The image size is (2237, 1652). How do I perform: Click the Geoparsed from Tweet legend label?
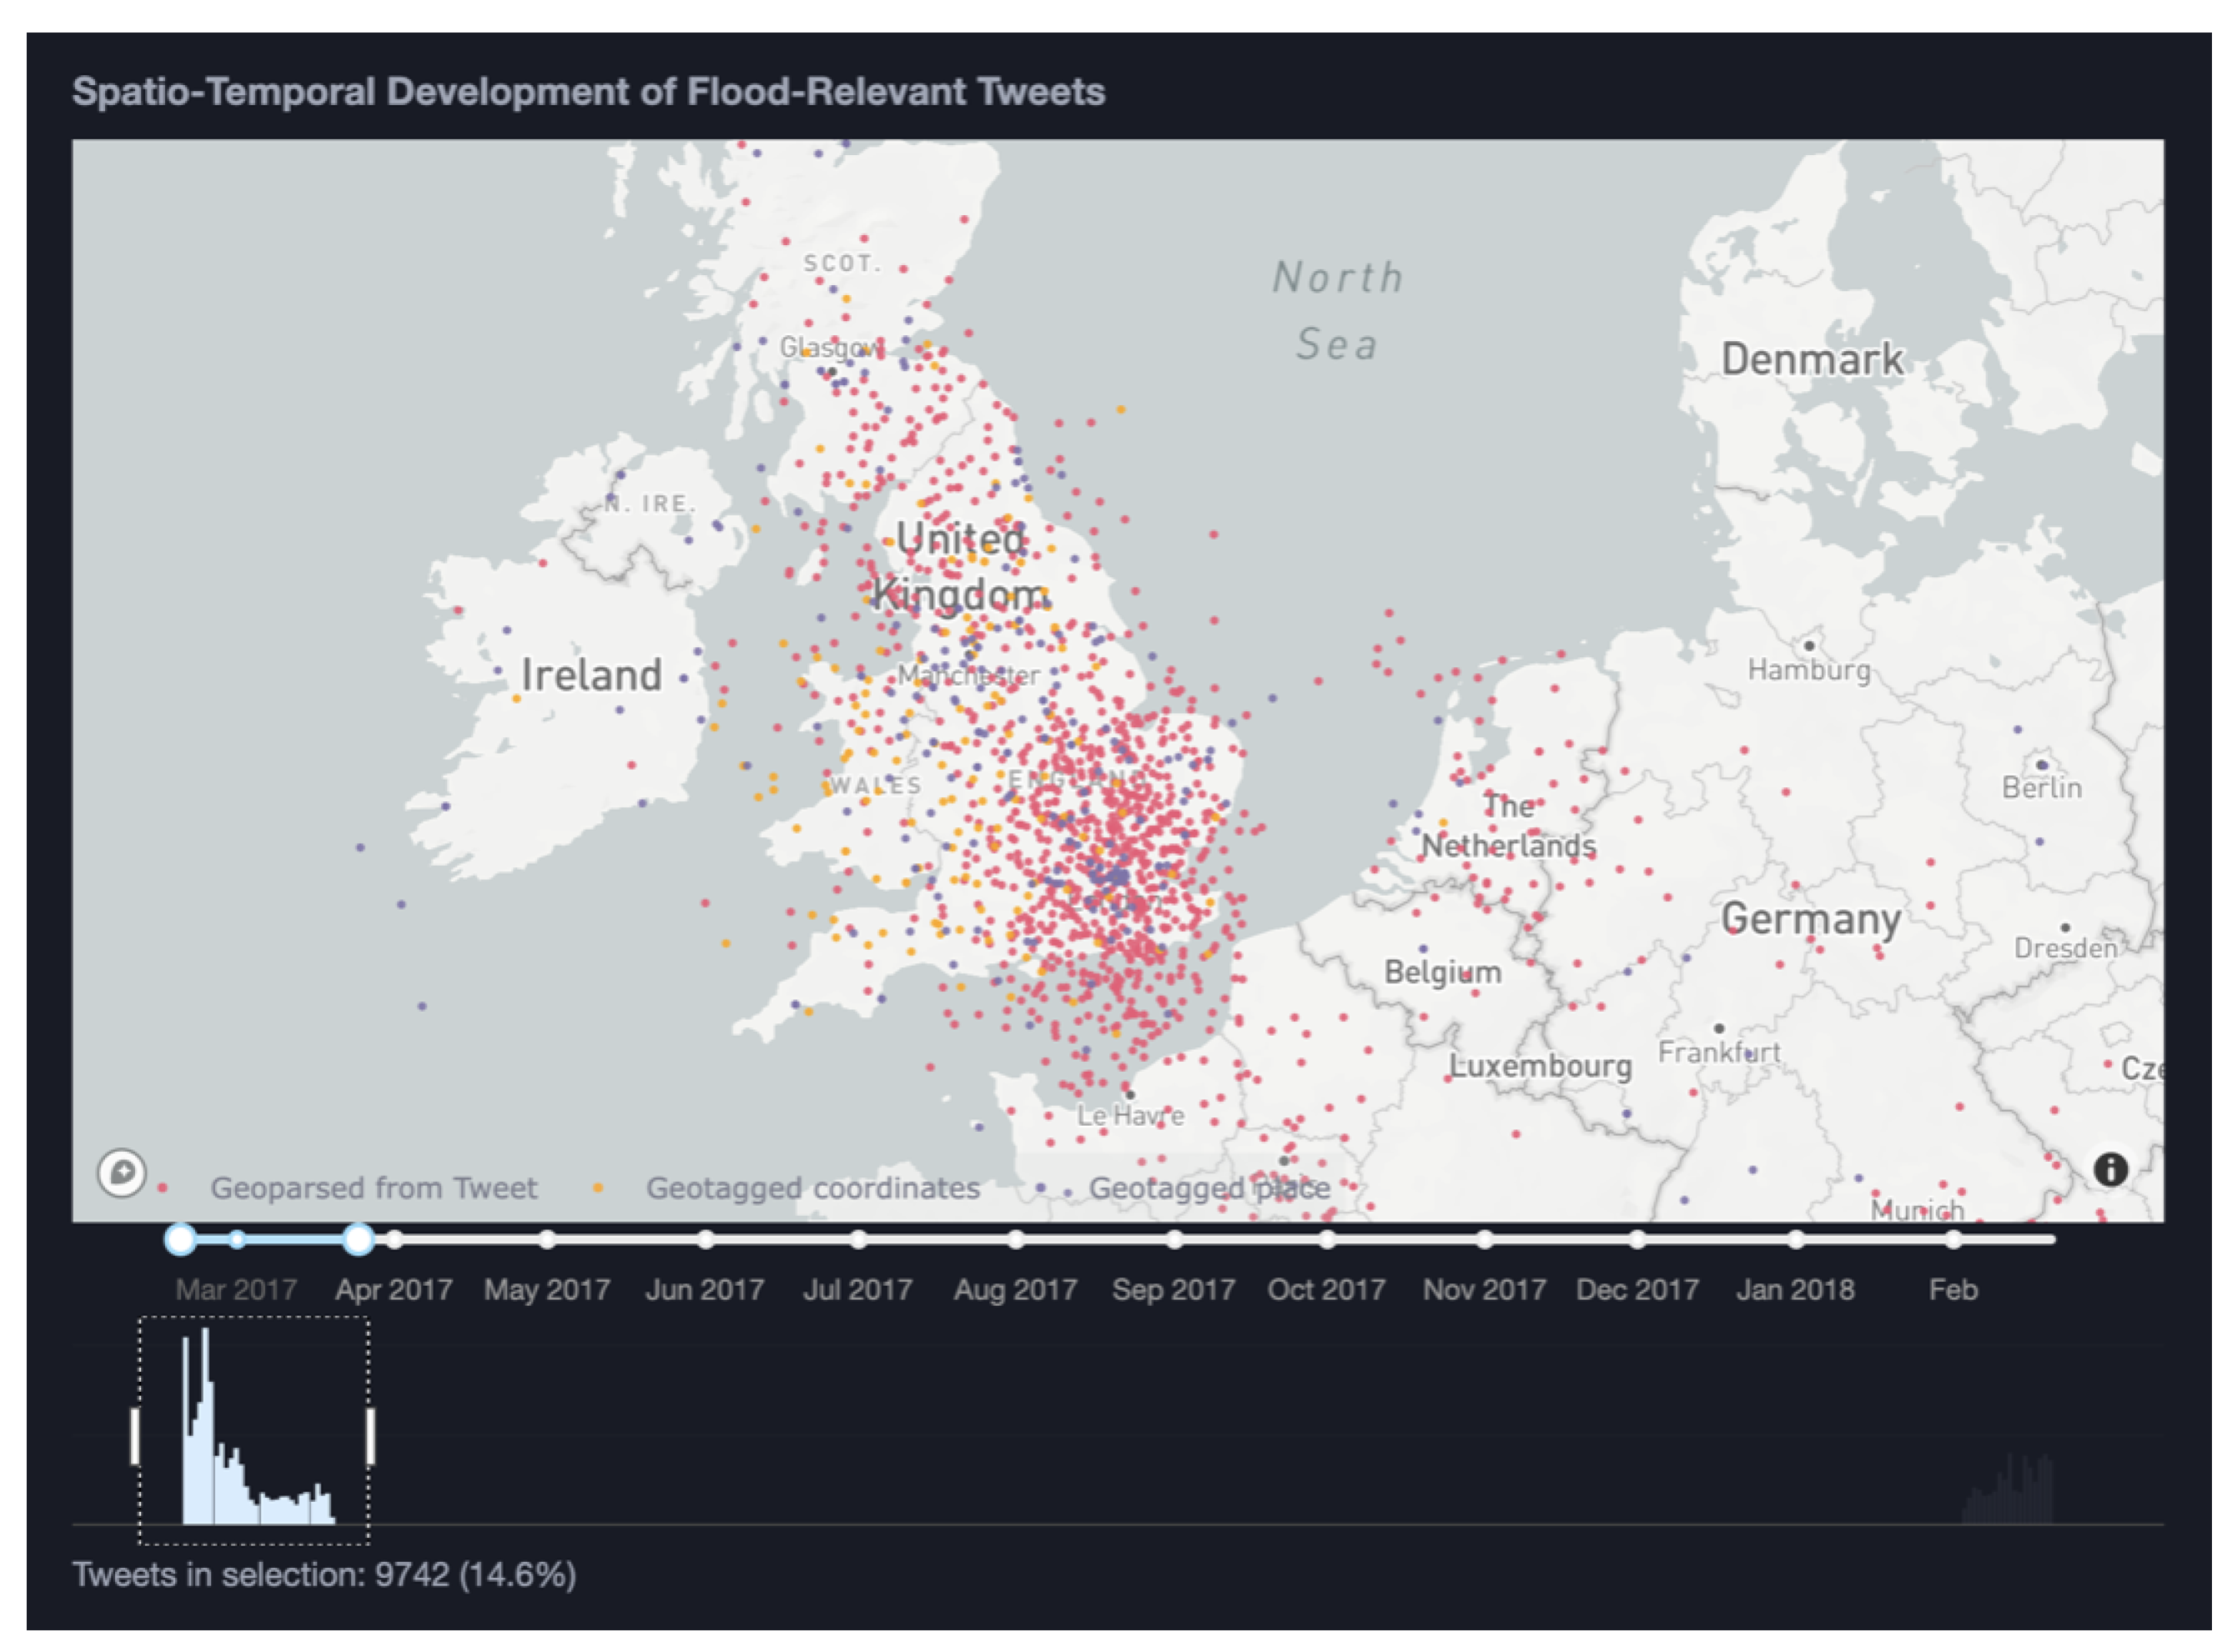click(373, 1188)
